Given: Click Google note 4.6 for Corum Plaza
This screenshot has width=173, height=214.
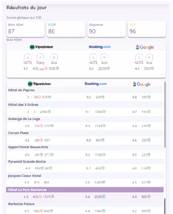Looking at the screenshot, I should pyautogui.click(x=134, y=140).
